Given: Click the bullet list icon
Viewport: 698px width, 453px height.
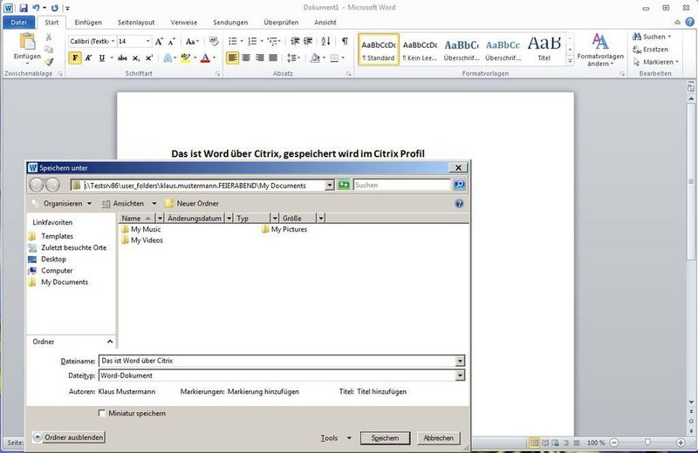Looking at the screenshot, I should [x=232, y=41].
